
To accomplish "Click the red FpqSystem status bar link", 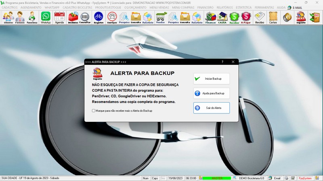I will tap(305, 178).
